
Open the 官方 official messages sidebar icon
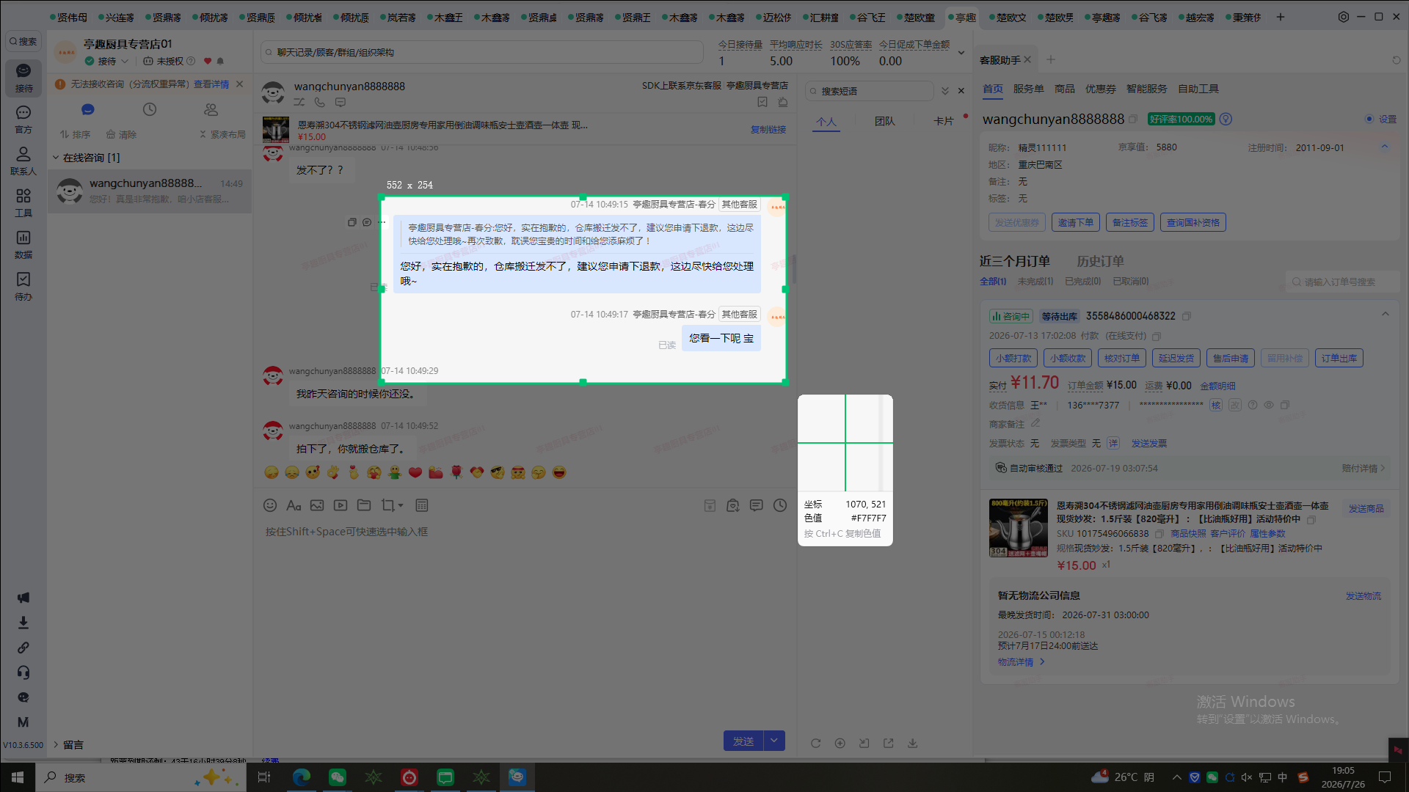click(x=23, y=119)
